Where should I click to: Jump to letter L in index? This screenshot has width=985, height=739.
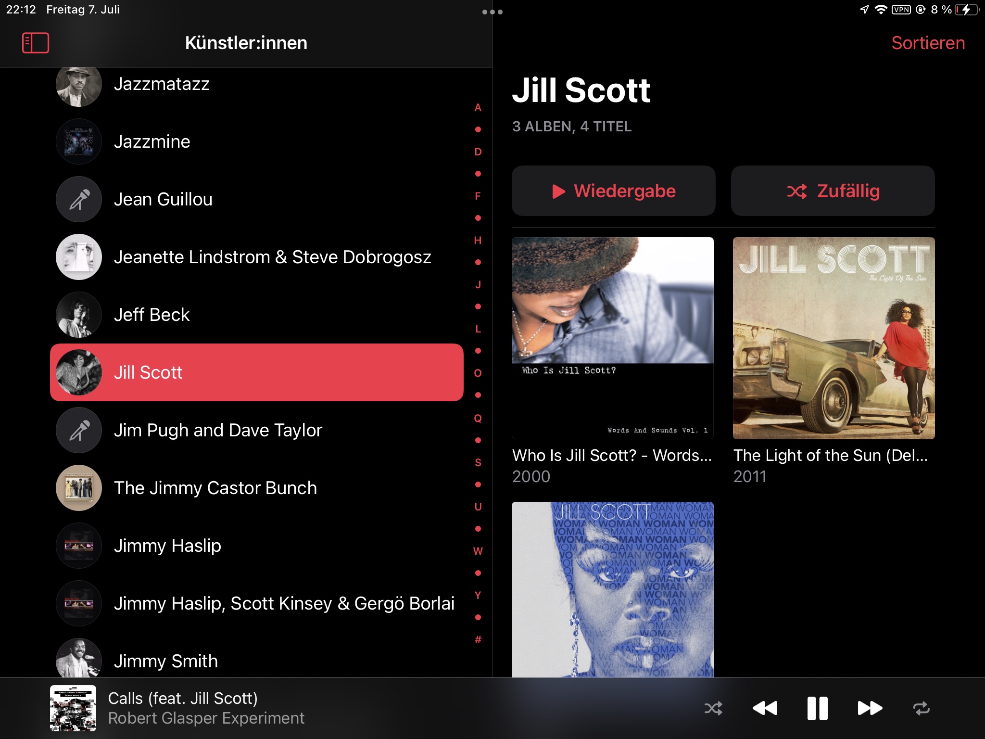[x=478, y=329]
